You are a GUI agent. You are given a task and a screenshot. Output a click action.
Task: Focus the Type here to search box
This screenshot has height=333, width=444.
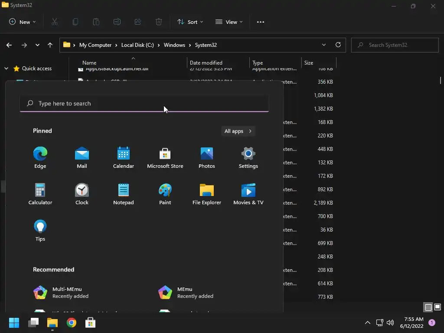[144, 103]
